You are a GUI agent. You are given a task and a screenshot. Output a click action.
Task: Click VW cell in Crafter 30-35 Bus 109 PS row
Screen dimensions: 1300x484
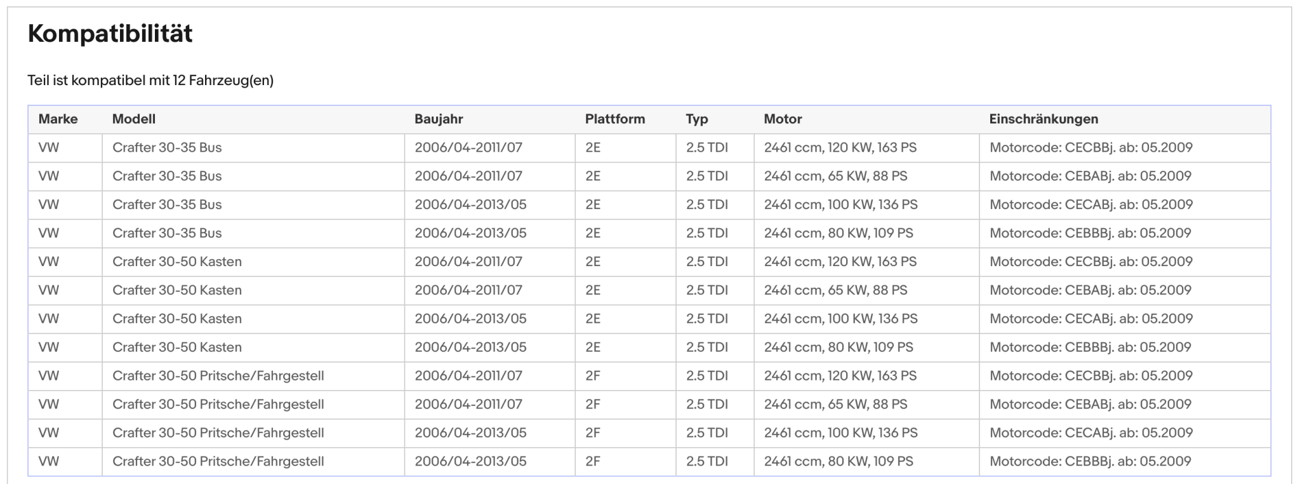[x=49, y=233]
